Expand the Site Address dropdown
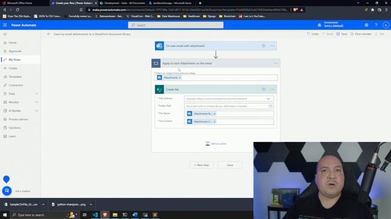Viewport: 391px width, 219px height. [268, 99]
